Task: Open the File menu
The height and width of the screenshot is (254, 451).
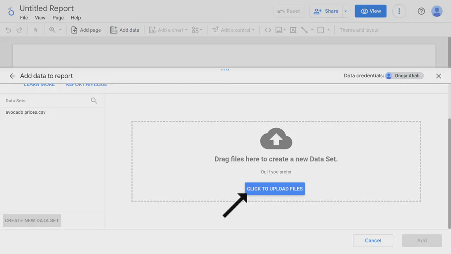Action: (x=24, y=18)
